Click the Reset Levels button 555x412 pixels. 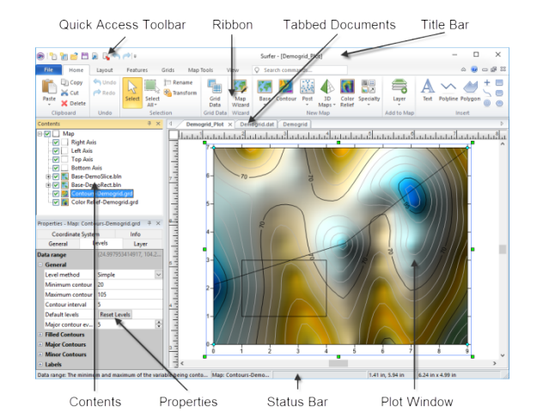[115, 314]
